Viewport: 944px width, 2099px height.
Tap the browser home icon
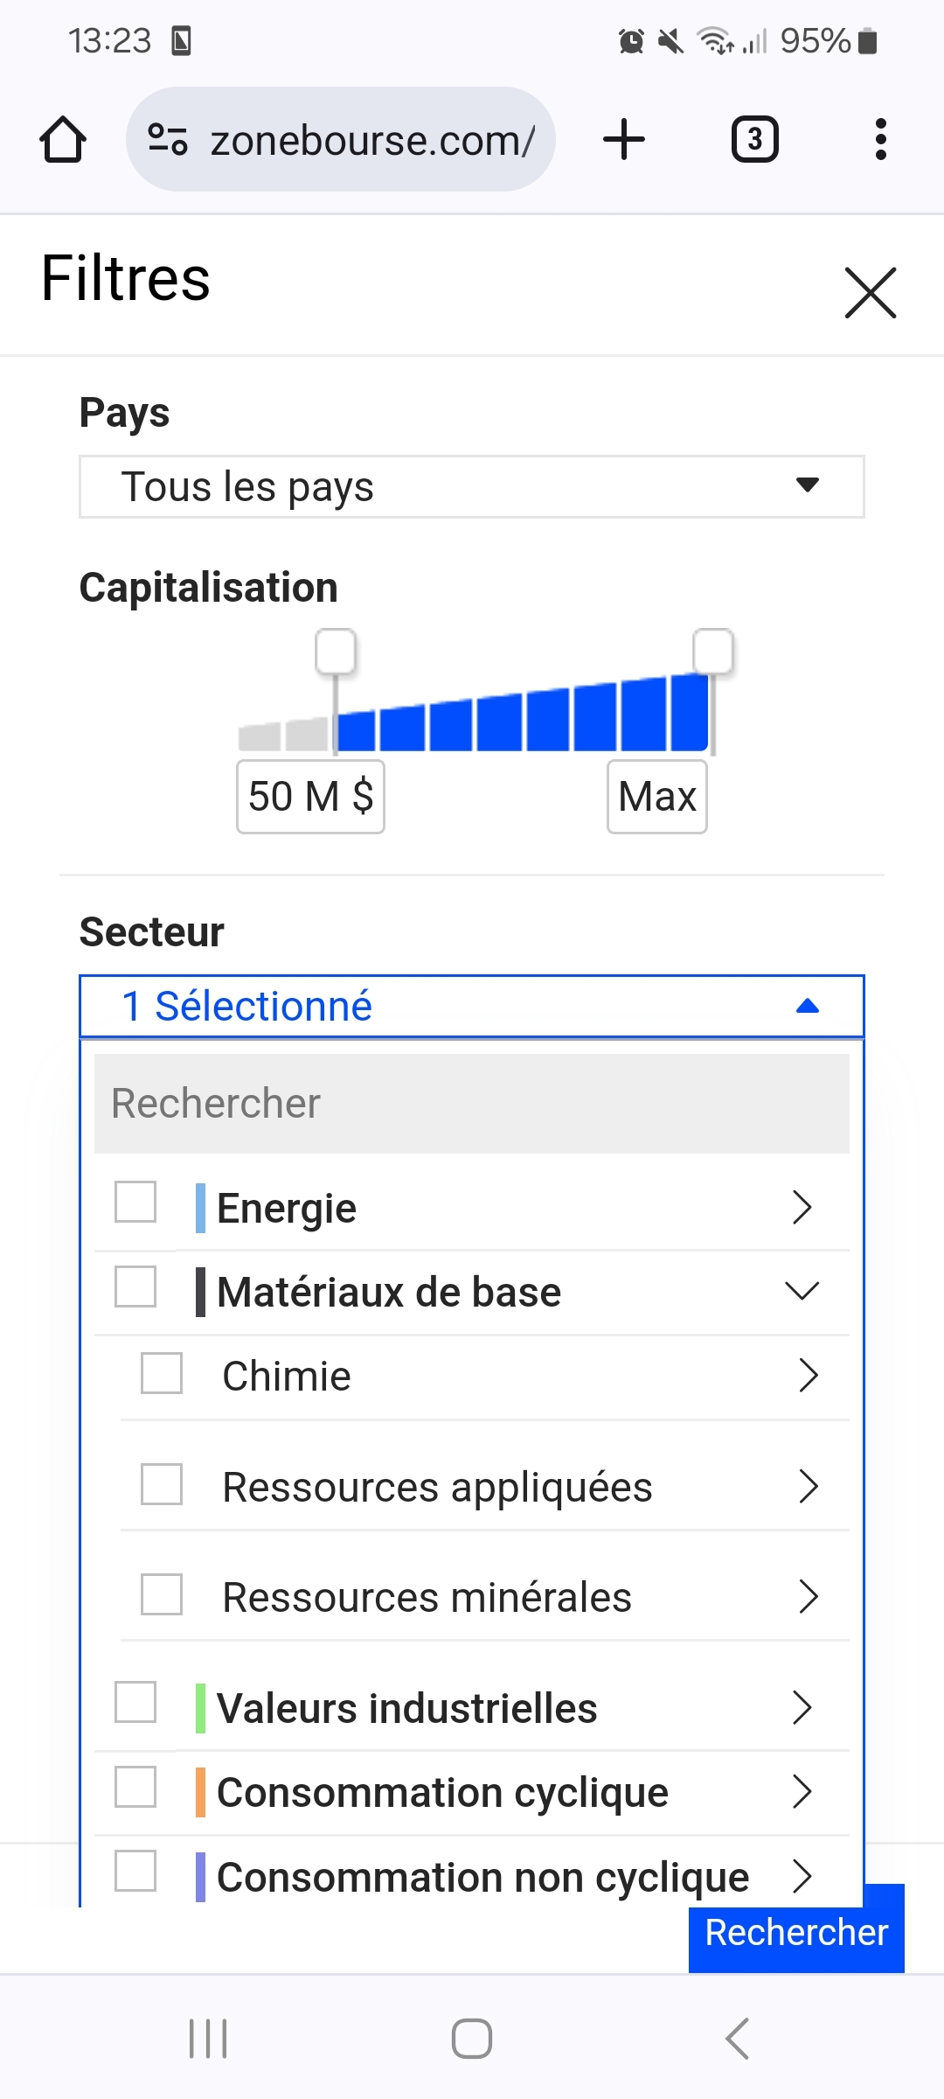63,140
